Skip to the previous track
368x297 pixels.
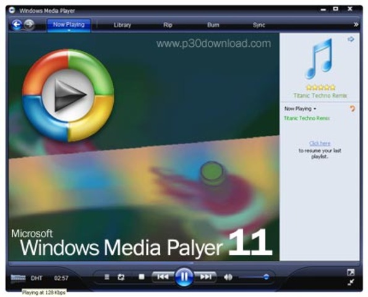[163, 277]
